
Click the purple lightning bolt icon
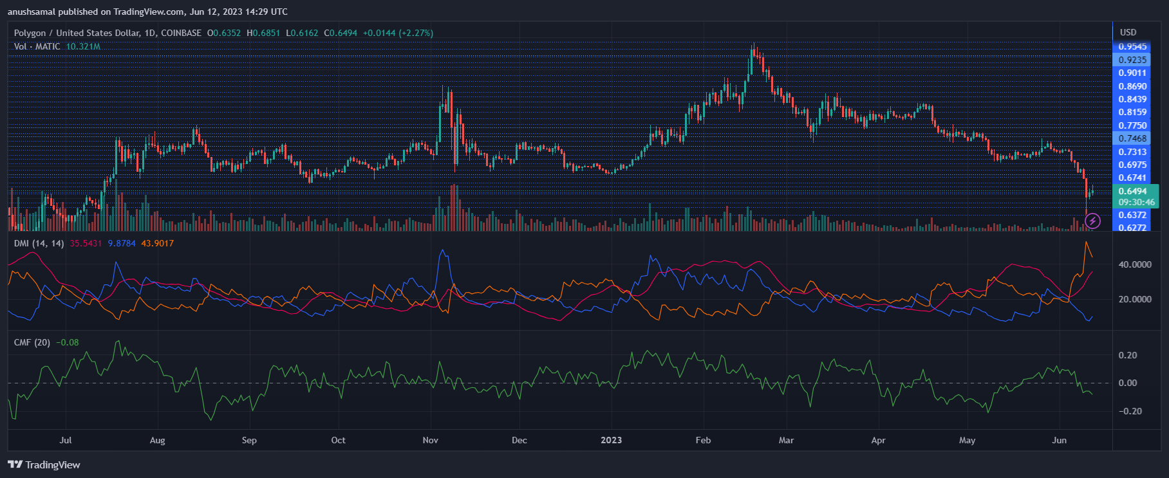coord(1092,221)
